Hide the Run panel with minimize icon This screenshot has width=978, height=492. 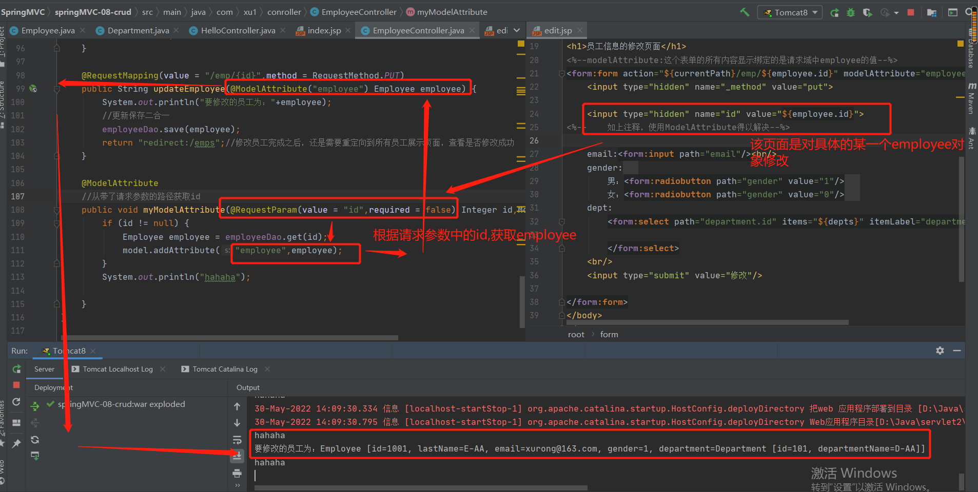tap(957, 351)
